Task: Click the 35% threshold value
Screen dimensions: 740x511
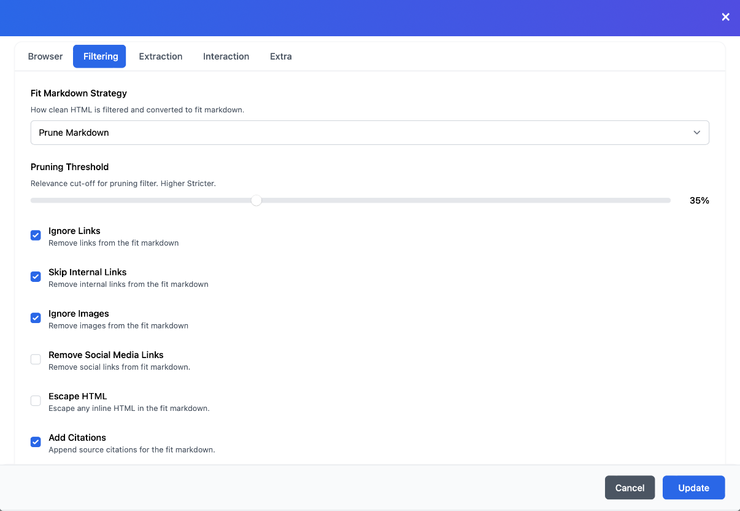Action: (700, 200)
